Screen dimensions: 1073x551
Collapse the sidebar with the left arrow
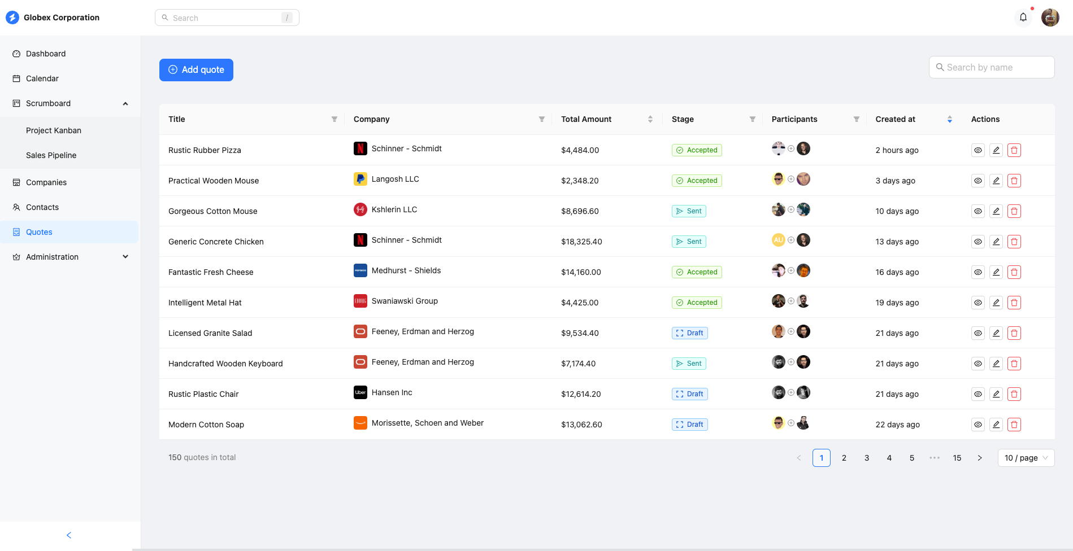click(69, 535)
